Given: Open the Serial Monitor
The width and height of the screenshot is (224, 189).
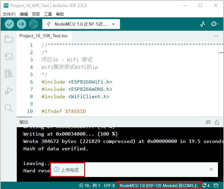Looking at the screenshot, I should pos(214,24).
